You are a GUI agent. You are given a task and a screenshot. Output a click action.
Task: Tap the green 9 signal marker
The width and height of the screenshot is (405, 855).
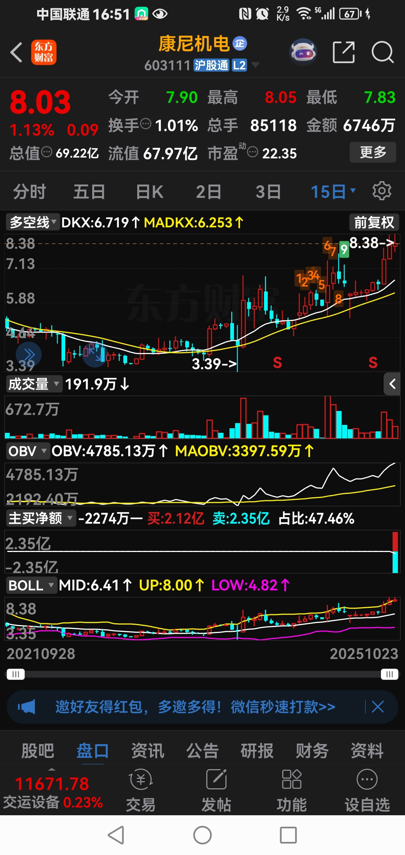click(344, 249)
